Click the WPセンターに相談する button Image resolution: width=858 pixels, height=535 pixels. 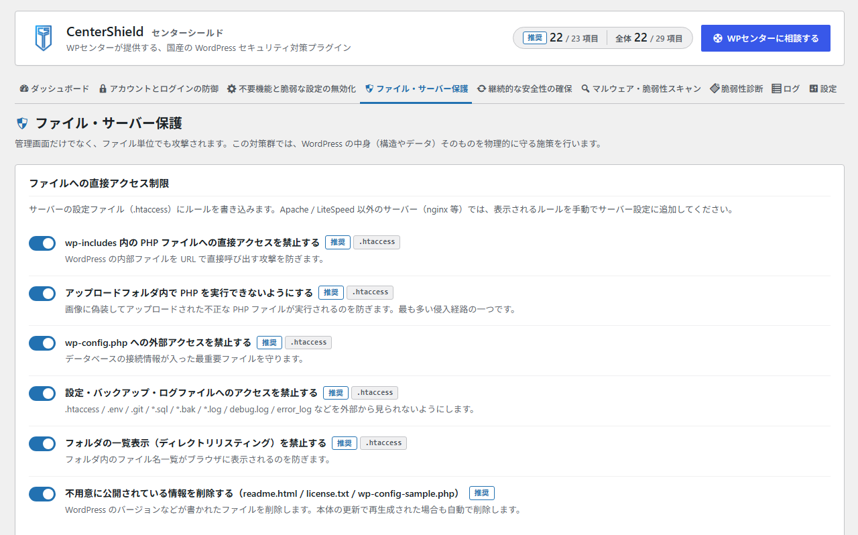765,38
